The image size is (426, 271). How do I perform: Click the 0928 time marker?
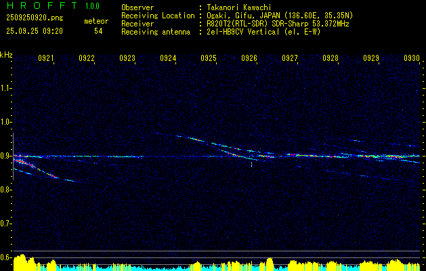coord(331,58)
